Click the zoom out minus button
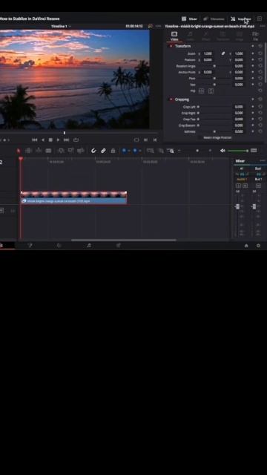 [x=179, y=151]
